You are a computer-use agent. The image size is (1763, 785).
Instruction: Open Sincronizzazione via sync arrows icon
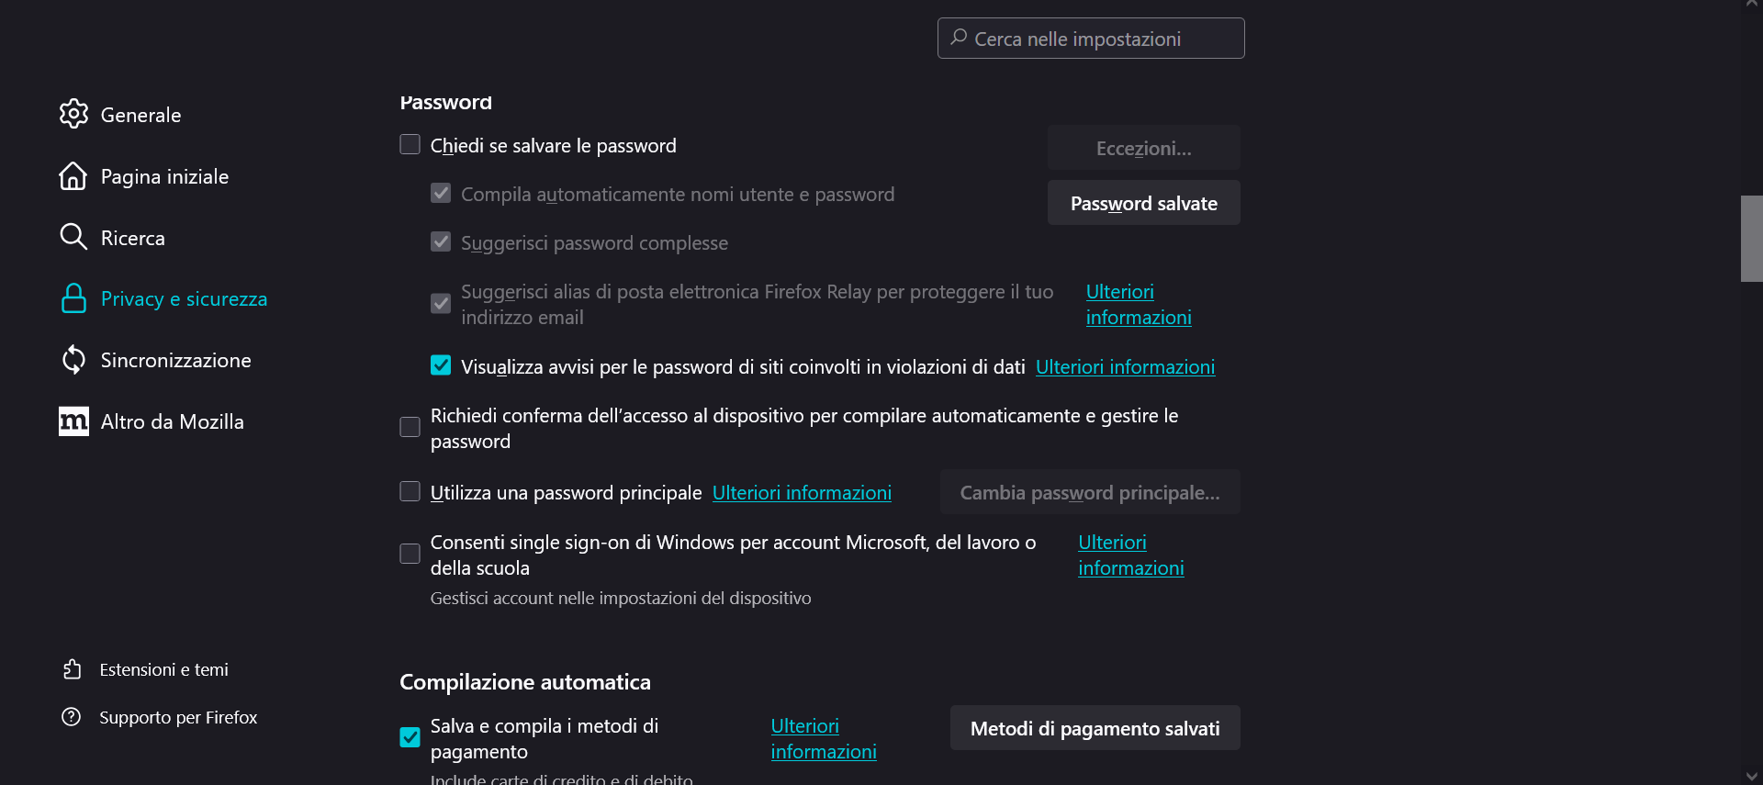pos(73,360)
